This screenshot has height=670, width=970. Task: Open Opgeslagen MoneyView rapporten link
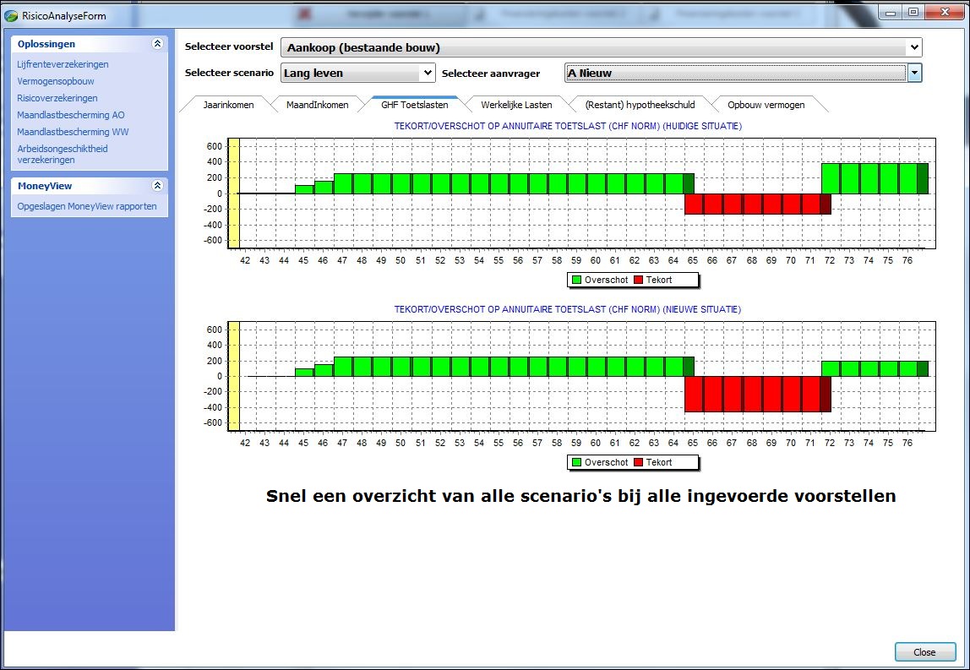coord(87,206)
